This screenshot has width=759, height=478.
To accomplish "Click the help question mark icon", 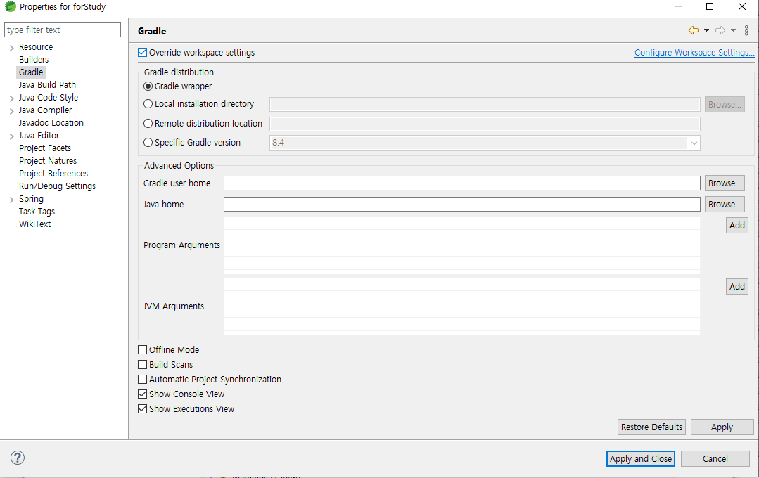I will tap(18, 458).
